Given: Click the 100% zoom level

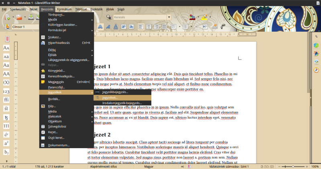Looking at the screenshot, I should click(x=315, y=167).
